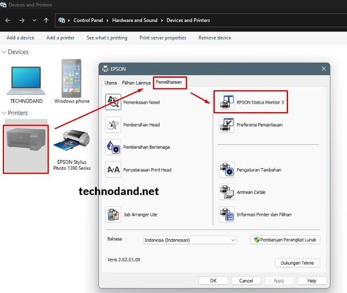The height and width of the screenshot is (293, 347).
Task: Open Print server properties
Action: tap(163, 38)
